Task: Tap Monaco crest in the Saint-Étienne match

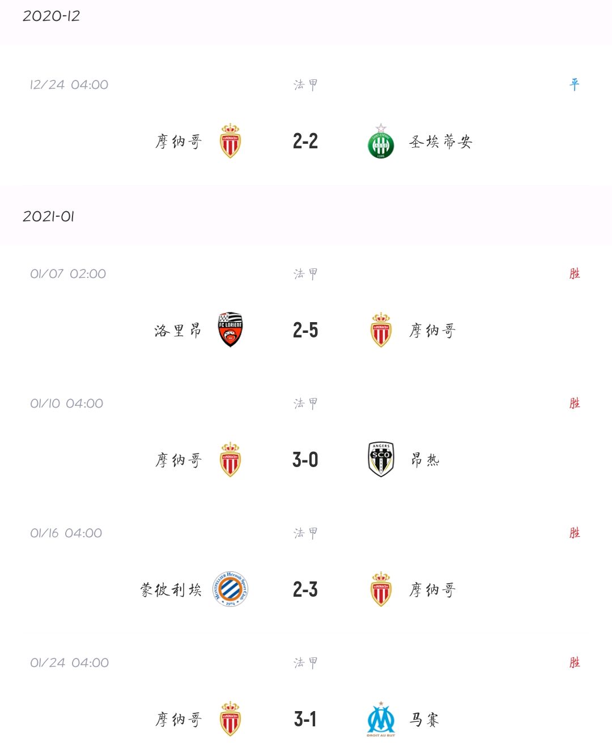Action: coord(230,141)
